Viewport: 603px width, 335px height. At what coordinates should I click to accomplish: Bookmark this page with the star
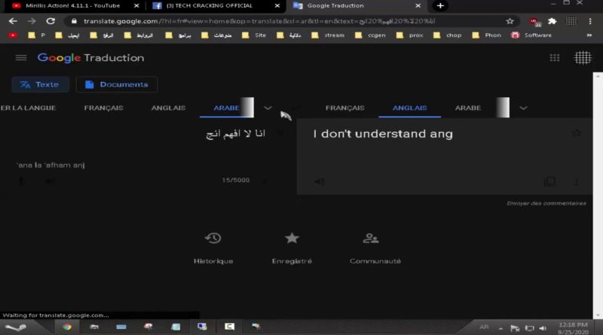(x=510, y=21)
